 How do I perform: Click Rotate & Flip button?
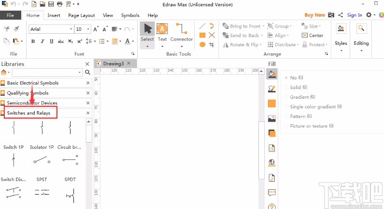point(242,45)
